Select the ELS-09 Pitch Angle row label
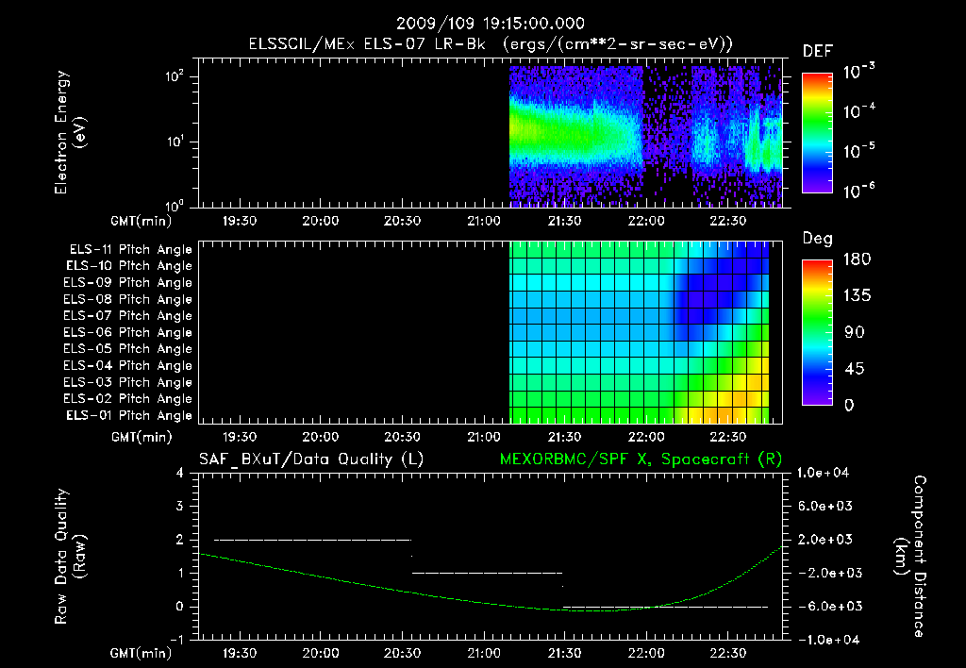This screenshot has height=668, width=966. pyautogui.click(x=127, y=283)
